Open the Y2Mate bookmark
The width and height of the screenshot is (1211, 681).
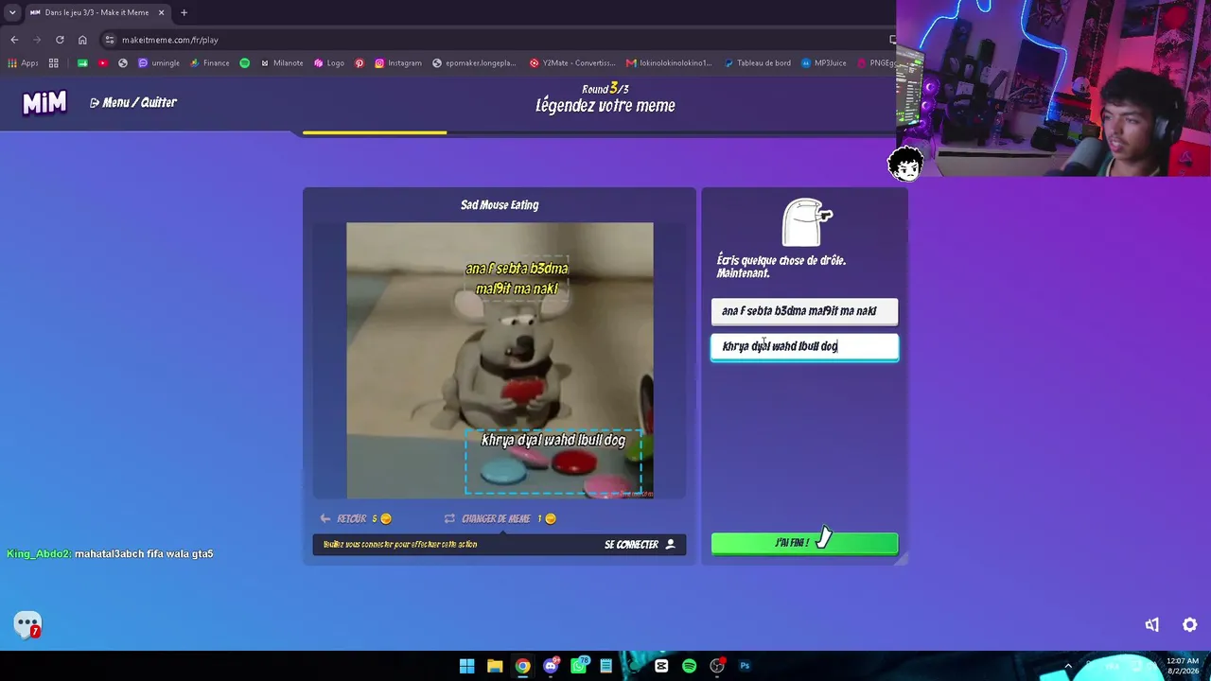pyautogui.click(x=572, y=63)
